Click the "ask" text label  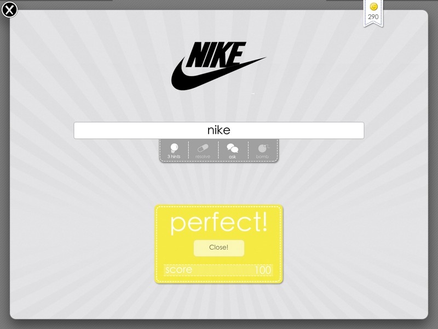click(x=232, y=157)
